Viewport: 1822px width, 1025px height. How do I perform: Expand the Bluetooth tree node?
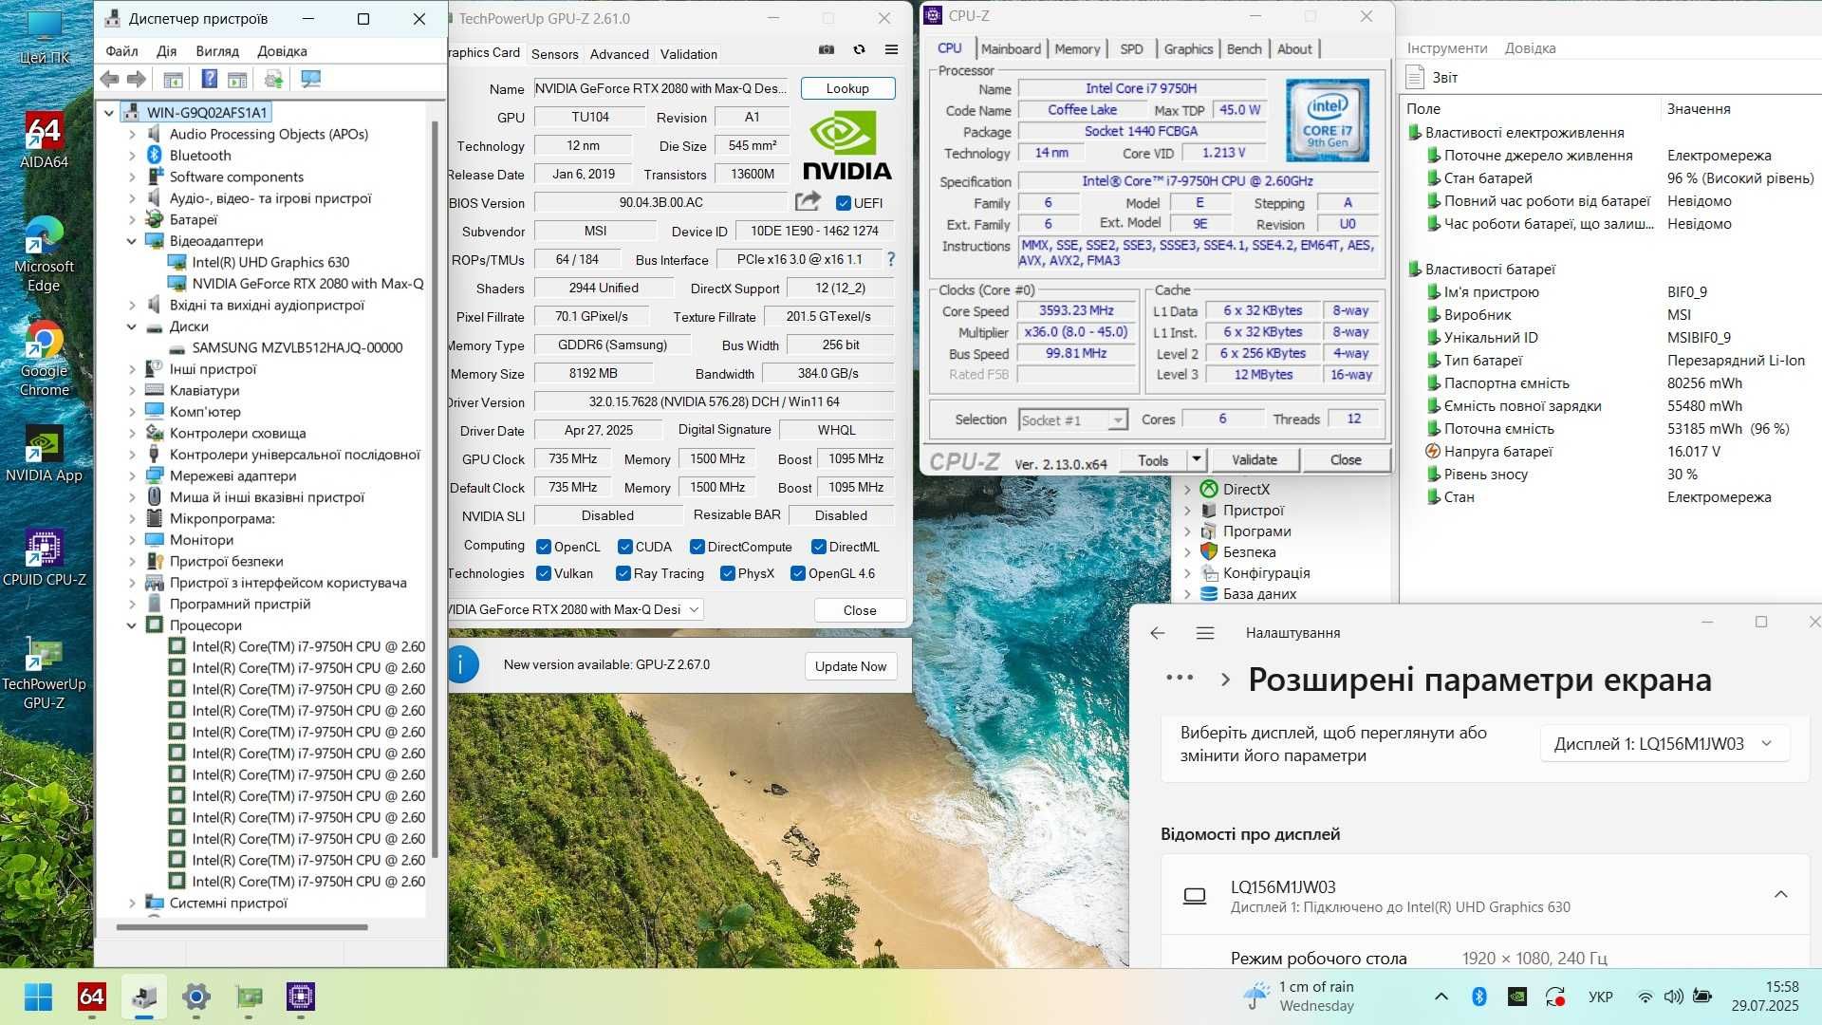click(132, 156)
